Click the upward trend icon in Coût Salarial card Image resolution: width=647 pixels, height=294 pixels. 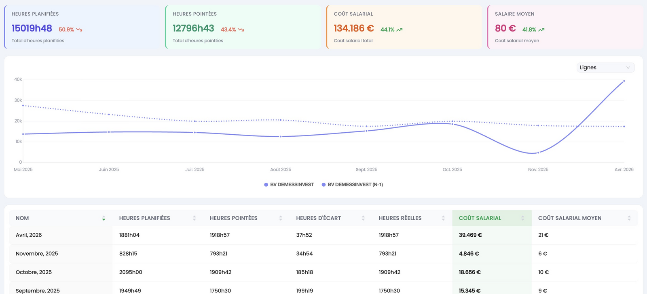pyautogui.click(x=400, y=30)
